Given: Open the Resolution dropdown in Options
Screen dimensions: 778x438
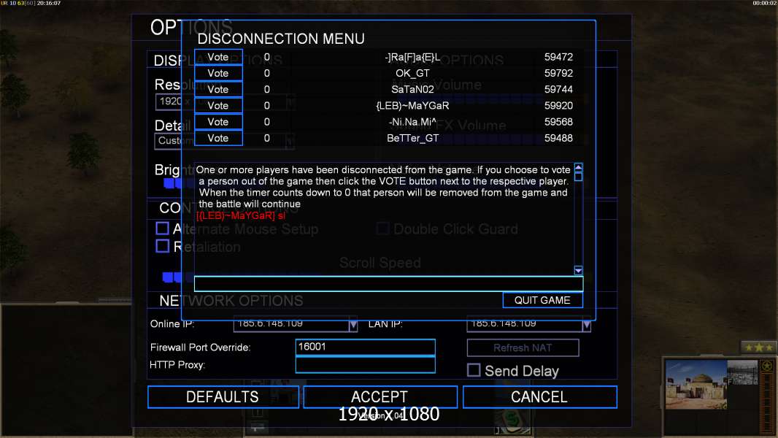Looking at the screenshot, I should tap(169, 101).
